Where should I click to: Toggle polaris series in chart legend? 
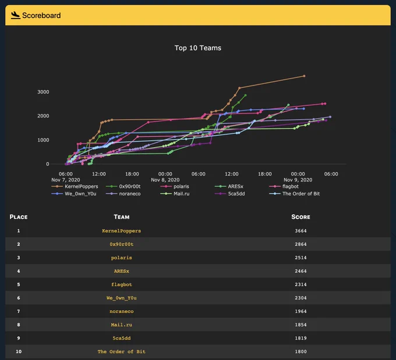(x=175, y=187)
